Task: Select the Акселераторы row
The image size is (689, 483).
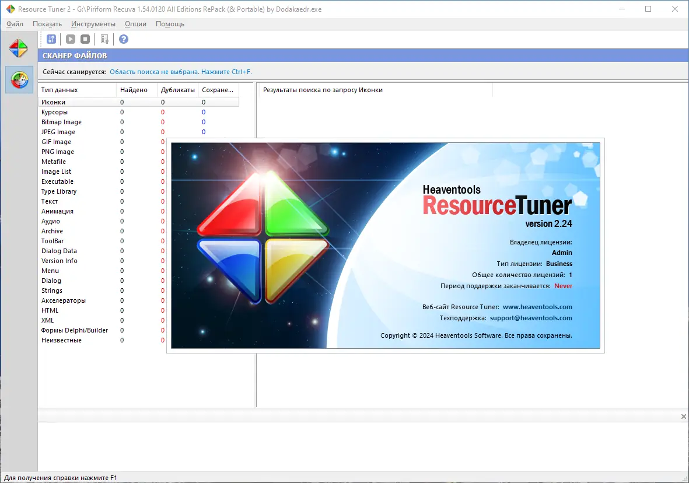Action: [x=102, y=300]
